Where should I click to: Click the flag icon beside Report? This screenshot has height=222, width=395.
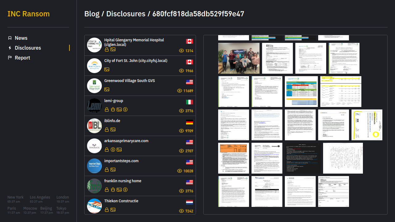[x=10, y=58]
